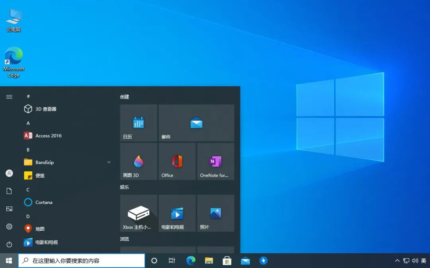Open the power options in Start menu
The width and height of the screenshot is (430, 268).
(x=9, y=245)
